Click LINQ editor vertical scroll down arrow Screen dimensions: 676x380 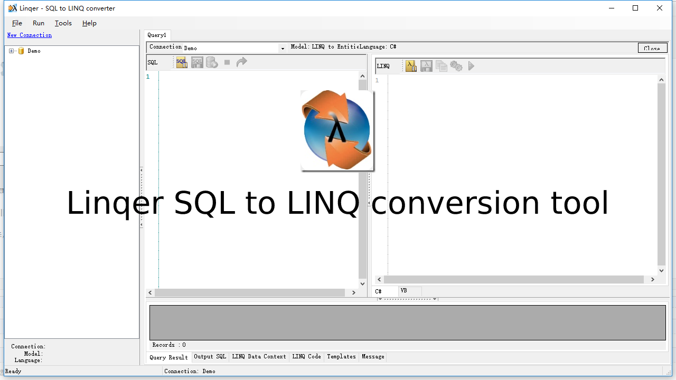click(x=661, y=271)
